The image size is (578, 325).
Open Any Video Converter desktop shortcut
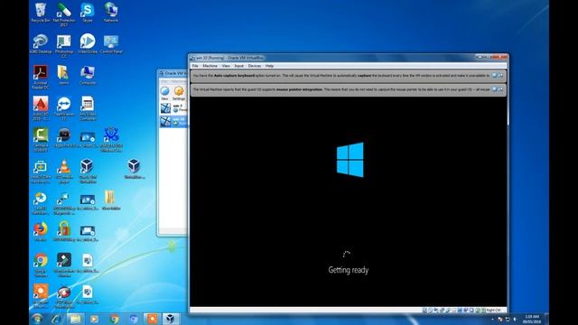[x=88, y=108]
